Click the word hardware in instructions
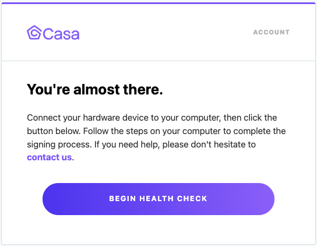 click(x=101, y=118)
